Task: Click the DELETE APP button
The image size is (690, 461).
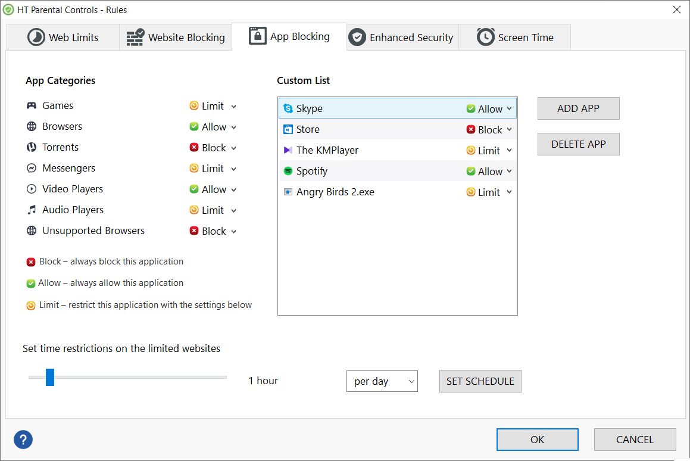Action: (x=578, y=144)
